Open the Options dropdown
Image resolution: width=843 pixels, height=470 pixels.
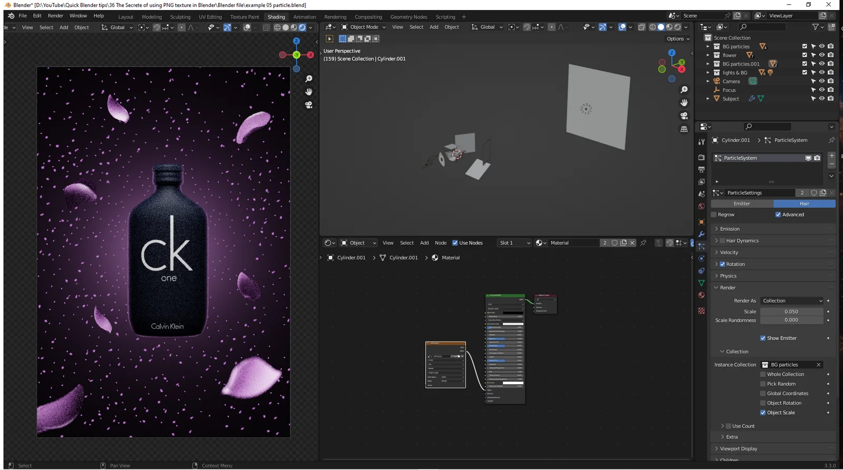point(678,39)
